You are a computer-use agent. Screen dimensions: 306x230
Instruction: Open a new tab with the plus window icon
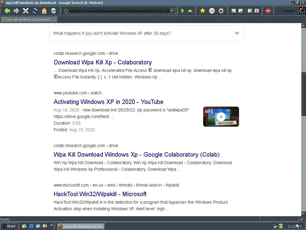pyautogui.click(x=250, y=11)
